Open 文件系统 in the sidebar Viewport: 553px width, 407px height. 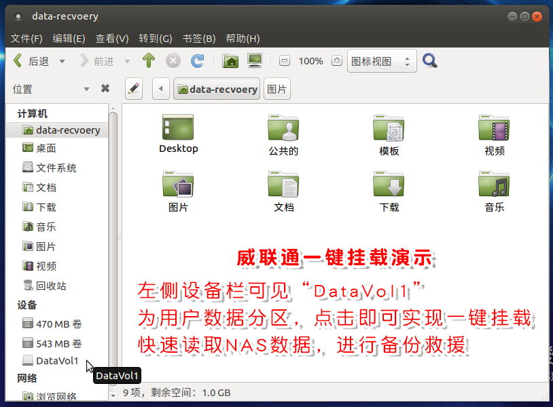(x=58, y=168)
